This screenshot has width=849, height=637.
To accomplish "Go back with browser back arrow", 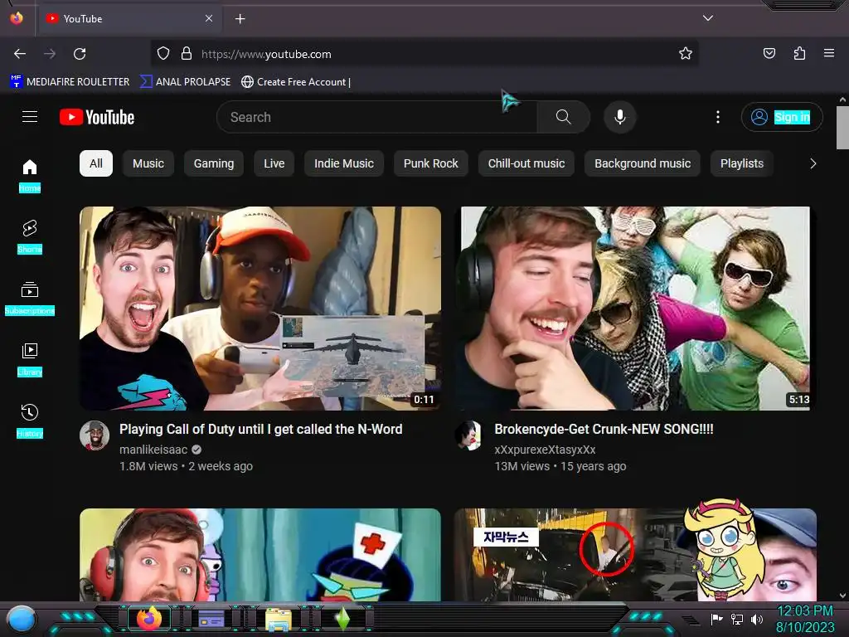I will pyautogui.click(x=20, y=54).
